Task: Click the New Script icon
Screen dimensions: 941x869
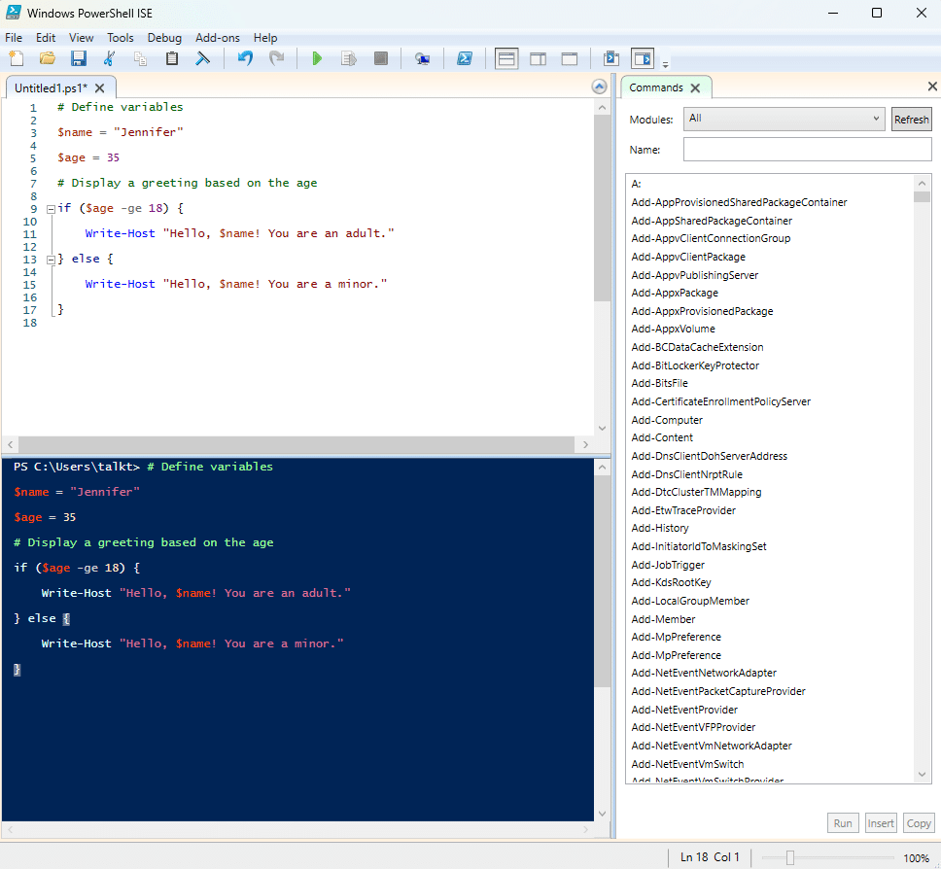Action: point(16,59)
